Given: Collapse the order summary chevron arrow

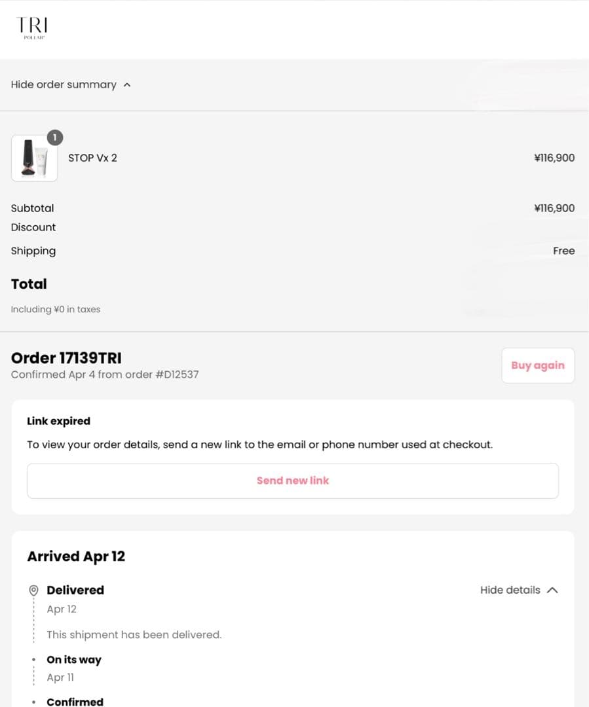Looking at the screenshot, I should [127, 84].
